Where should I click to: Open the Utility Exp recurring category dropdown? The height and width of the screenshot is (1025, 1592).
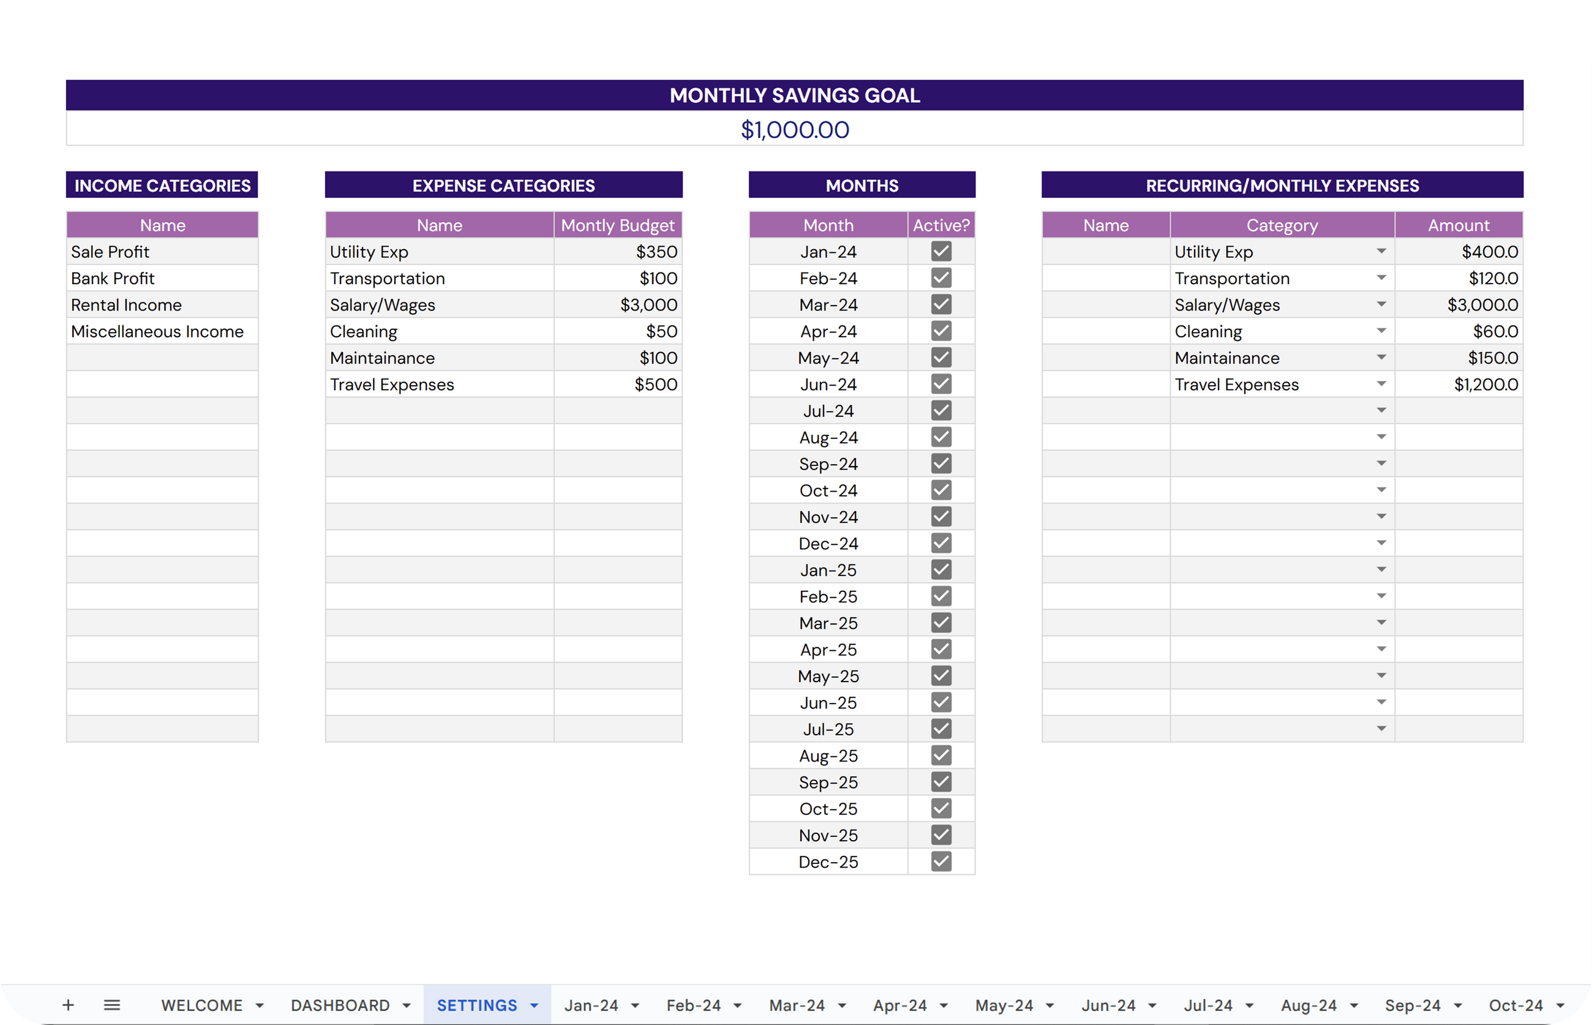[x=1381, y=252]
